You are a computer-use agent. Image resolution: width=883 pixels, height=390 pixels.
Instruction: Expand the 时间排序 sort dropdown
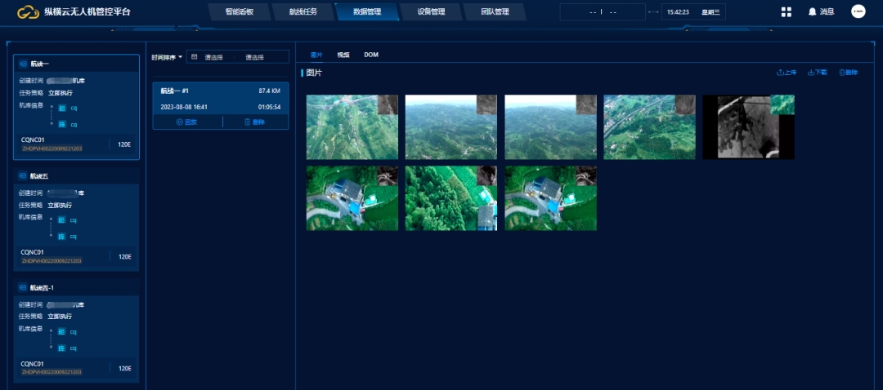(167, 57)
